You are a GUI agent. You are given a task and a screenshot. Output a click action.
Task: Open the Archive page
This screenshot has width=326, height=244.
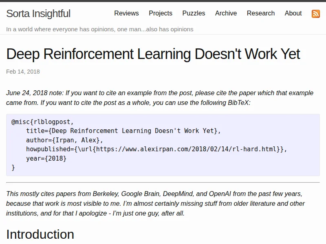pos(226,13)
